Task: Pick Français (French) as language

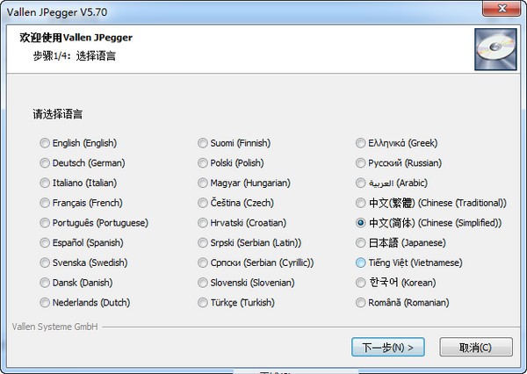Action: click(x=46, y=203)
